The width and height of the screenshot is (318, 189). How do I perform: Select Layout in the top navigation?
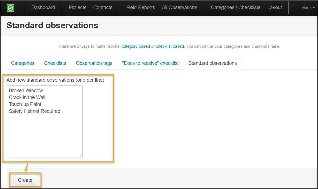pyautogui.click(x=275, y=8)
